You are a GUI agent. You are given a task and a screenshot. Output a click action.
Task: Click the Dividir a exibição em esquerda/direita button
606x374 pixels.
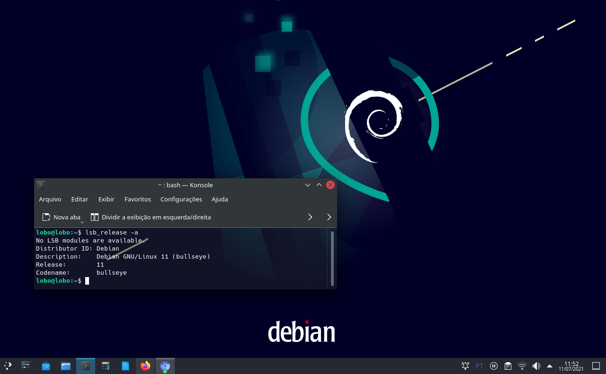click(x=151, y=217)
